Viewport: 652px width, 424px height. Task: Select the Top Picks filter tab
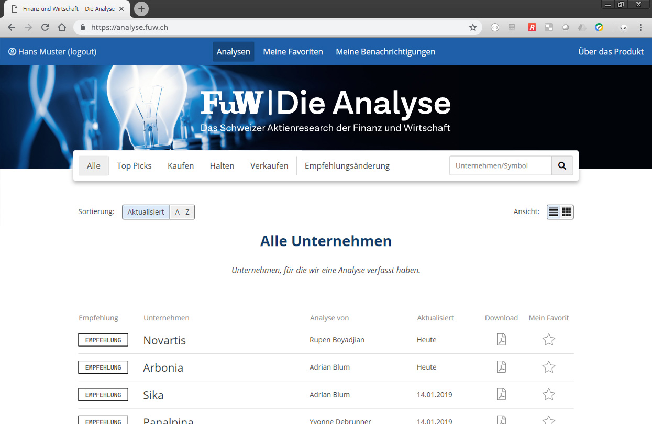[134, 165]
